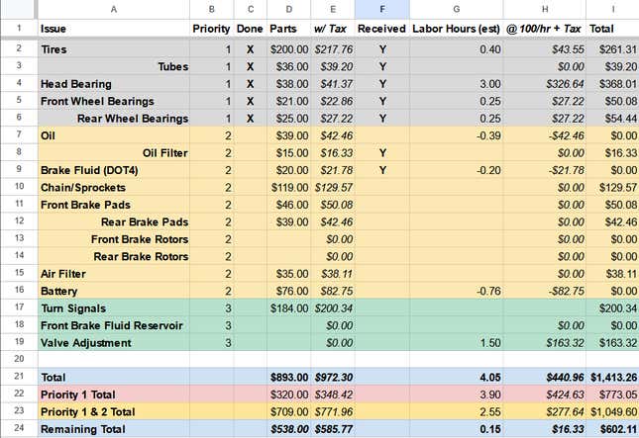Select column A header
The image size is (639, 438).
112,9
